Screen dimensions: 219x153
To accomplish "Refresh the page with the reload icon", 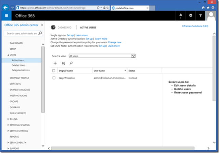I will 107,8.
